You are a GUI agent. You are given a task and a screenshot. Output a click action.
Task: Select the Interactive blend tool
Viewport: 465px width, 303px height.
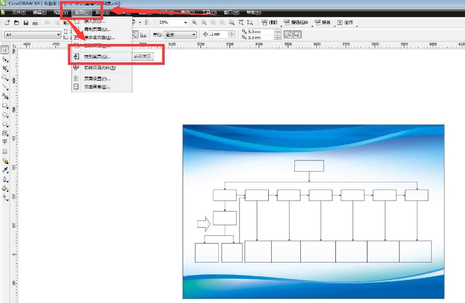pyautogui.click(x=5, y=161)
